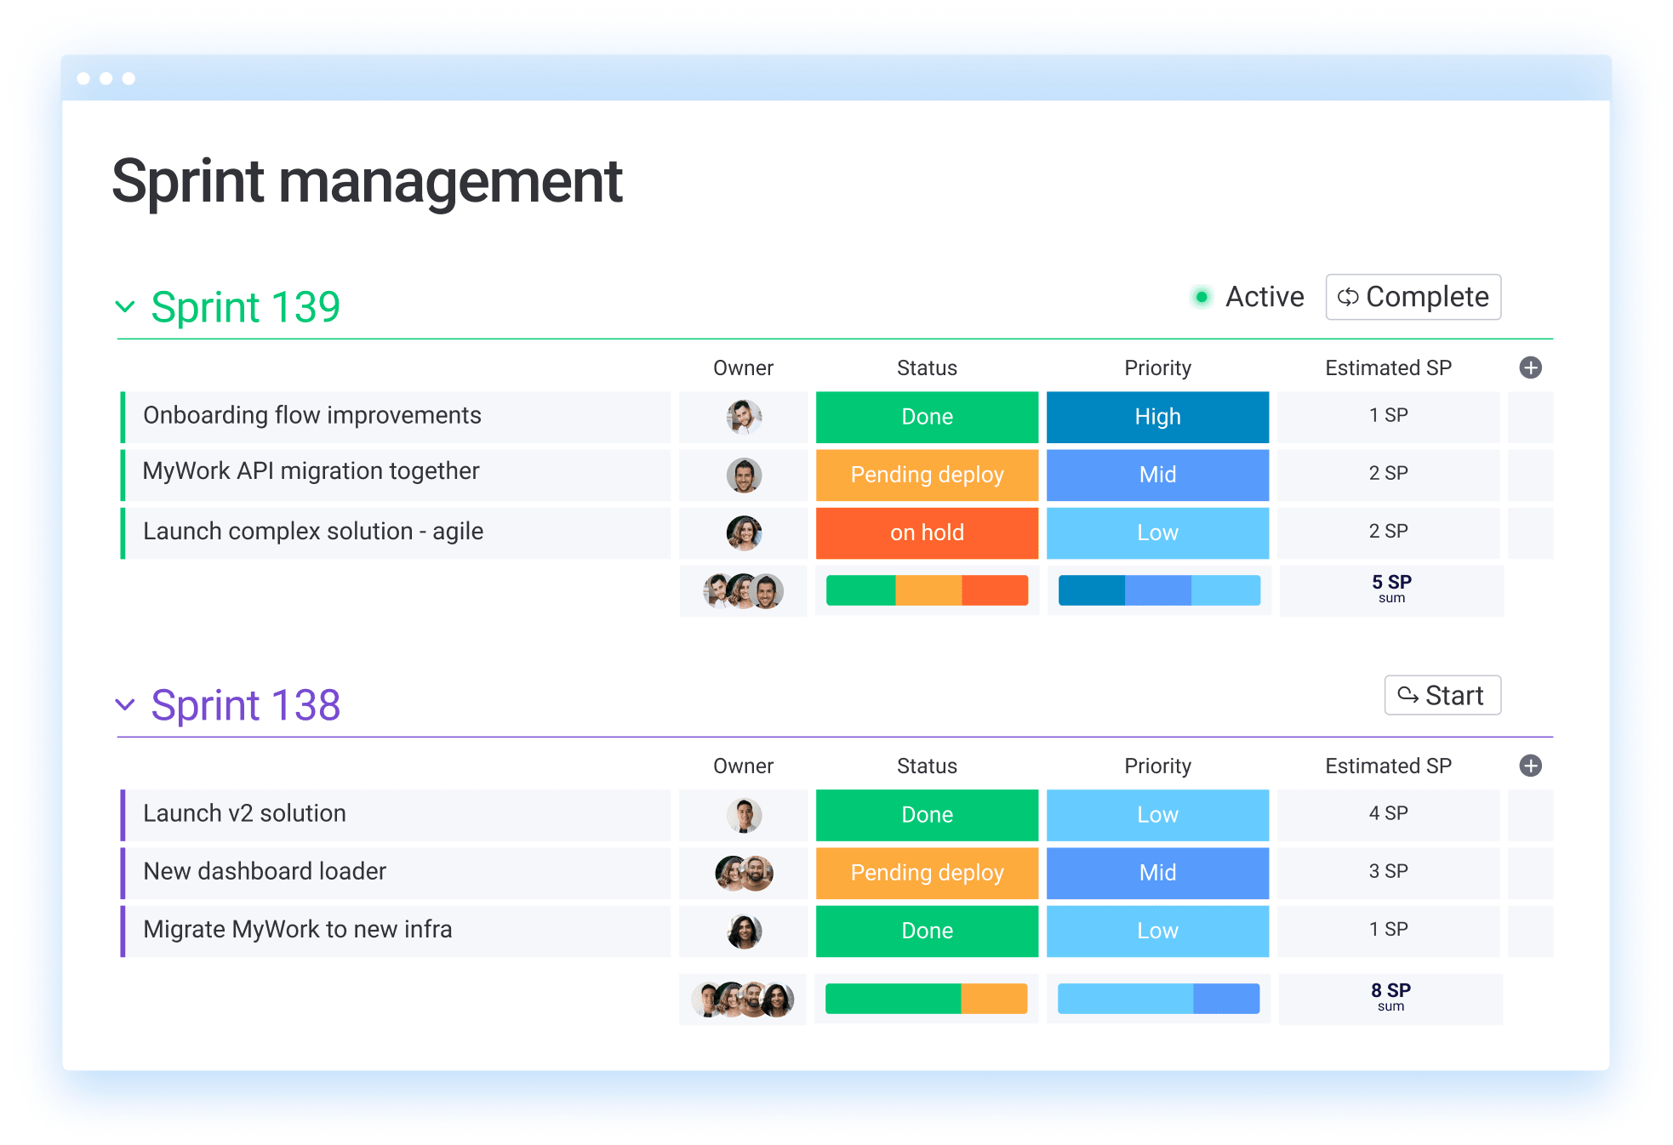This screenshot has height=1145, width=1673.
Task: Select the Sprint 139 group title
Action: [246, 307]
